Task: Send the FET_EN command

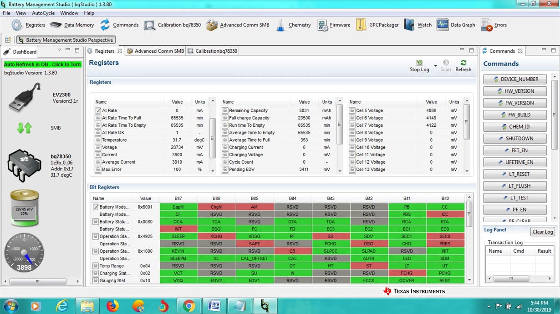Action: point(515,150)
